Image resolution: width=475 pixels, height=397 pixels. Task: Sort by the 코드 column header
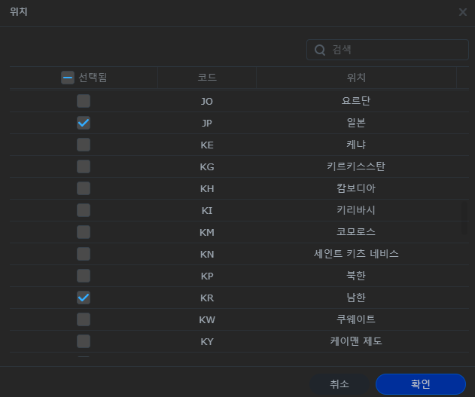(x=207, y=78)
